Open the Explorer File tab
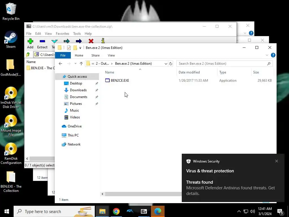The width and height of the screenshot is (289, 217). (x=63, y=55)
